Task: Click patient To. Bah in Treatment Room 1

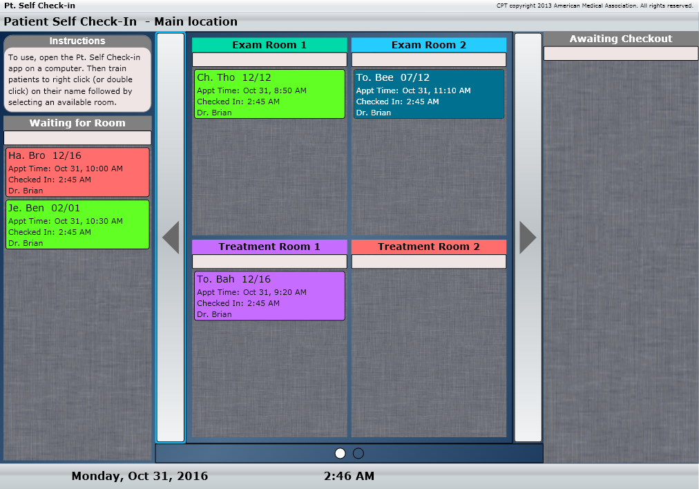Action: point(269,296)
